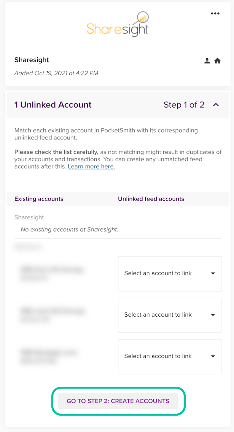This screenshot has height=432, width=234.
Task: Click the 'Existing accounts' column header
Action: [39, 199]
